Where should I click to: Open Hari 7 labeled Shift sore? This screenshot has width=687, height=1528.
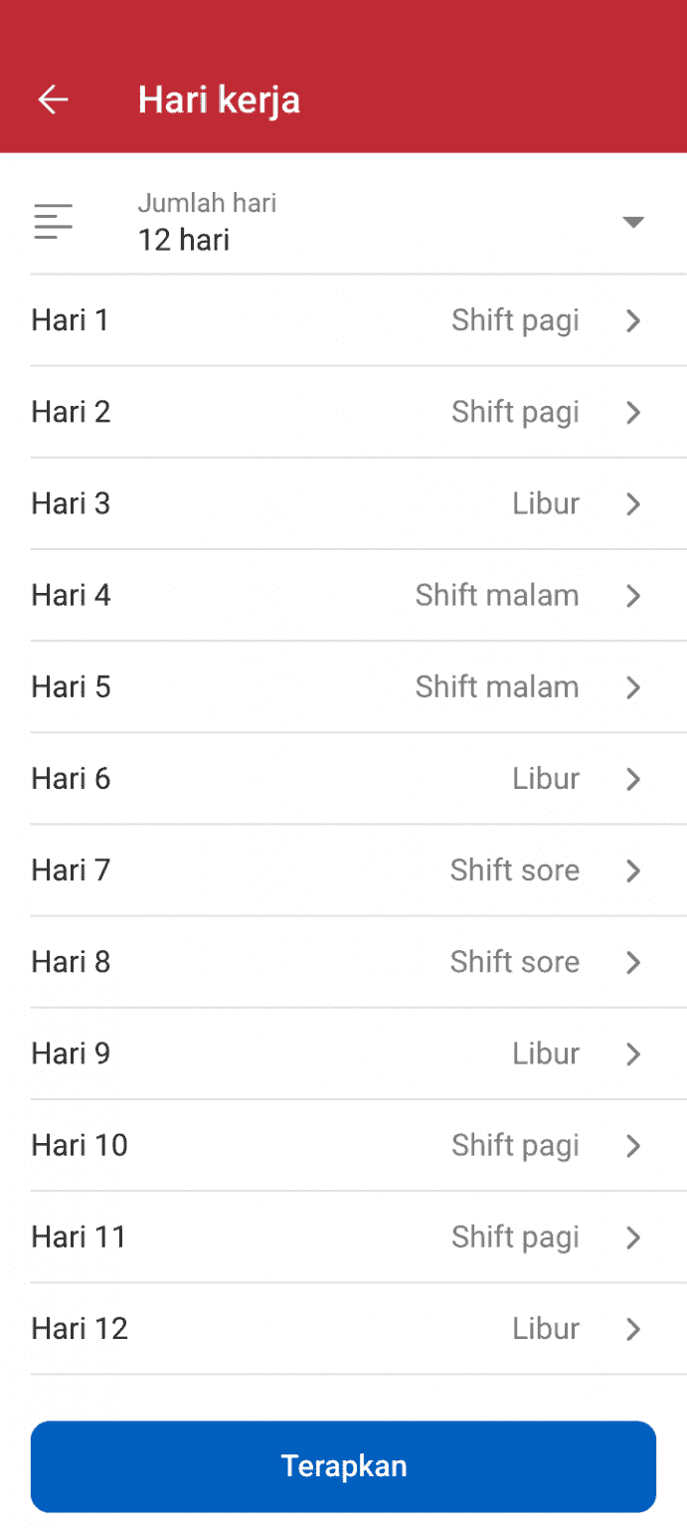click(343, 870)
